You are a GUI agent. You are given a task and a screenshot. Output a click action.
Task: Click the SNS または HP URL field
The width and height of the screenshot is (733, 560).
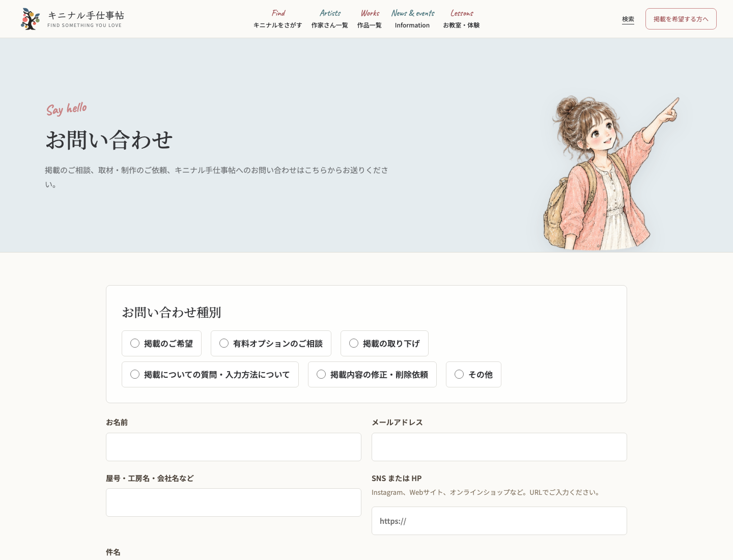click(499, 521)
